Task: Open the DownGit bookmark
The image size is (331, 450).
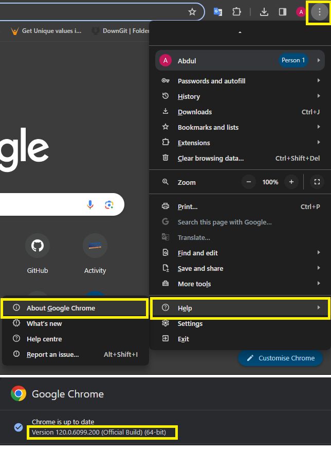Action: 120,31
